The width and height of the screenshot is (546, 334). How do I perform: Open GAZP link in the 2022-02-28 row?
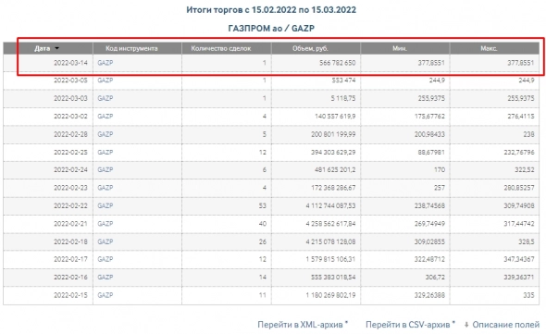tap(105, 134)
